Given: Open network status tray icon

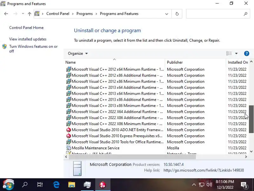Looking at the screenshot, I should click(202, 185).
